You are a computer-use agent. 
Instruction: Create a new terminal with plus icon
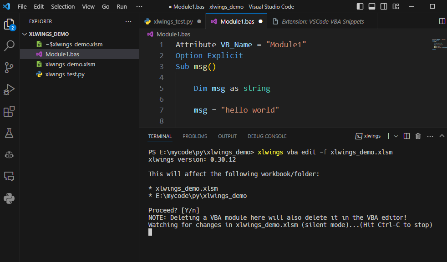point(388,136)
